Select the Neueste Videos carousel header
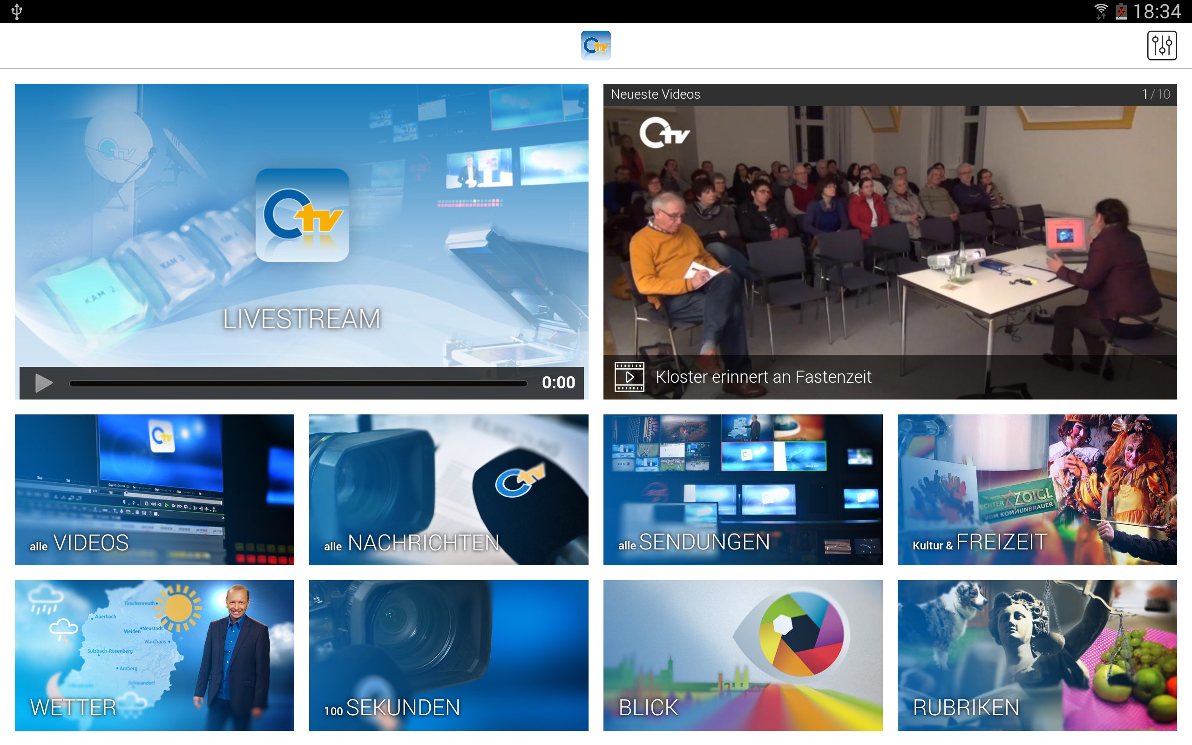The width and height of the screenshot is (1192, 745). [x=655, y=94]
